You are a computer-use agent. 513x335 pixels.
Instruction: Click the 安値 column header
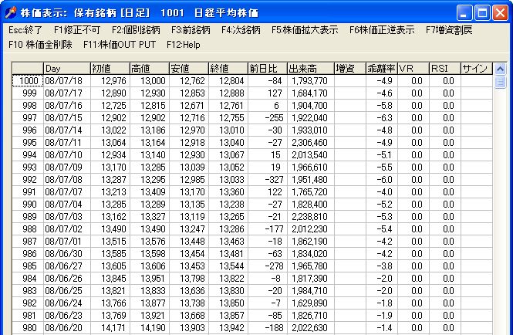click(x=189, y=69)
